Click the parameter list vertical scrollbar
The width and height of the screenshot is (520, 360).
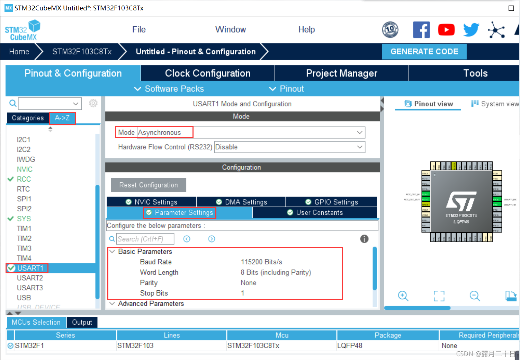pyautogui.click(x=375, y=268)
